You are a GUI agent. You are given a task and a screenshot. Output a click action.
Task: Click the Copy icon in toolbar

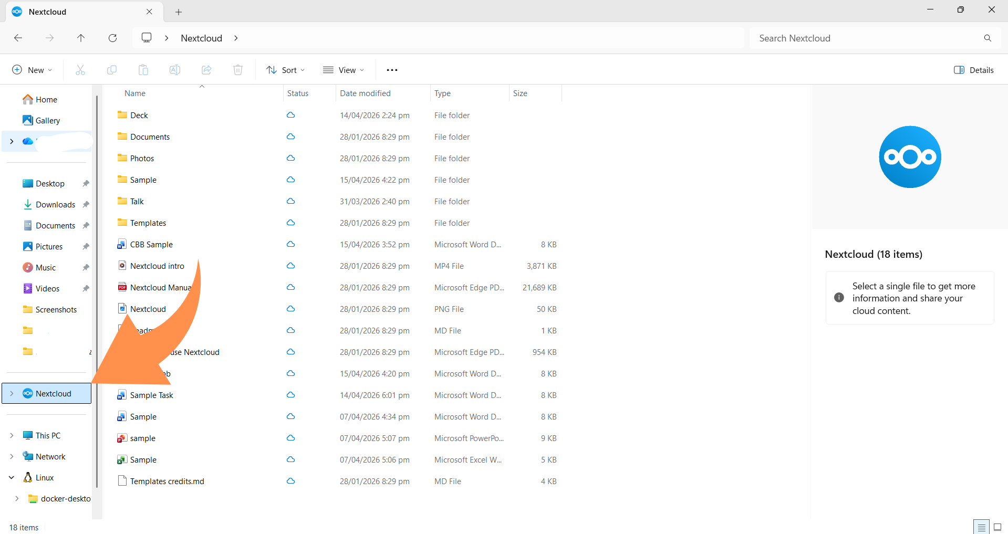pos(112,70)
